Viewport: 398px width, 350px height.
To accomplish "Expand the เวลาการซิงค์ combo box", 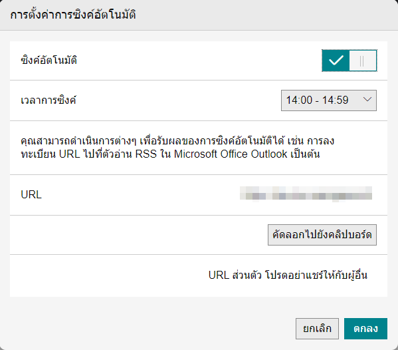I will click(329, 100).
